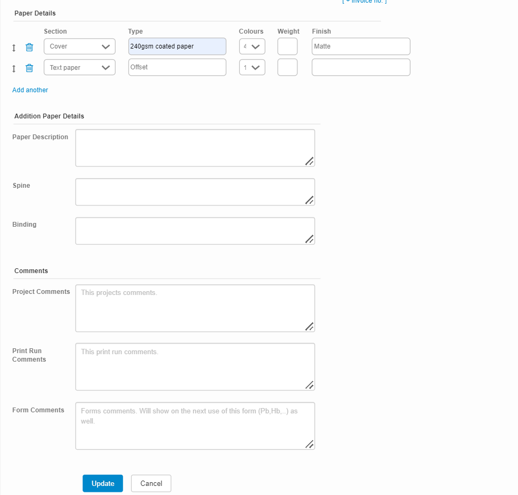The width and height of the screenshot is (518, 495).
Task: Click the Print Run Comments text area
Action: click(195, 366)
